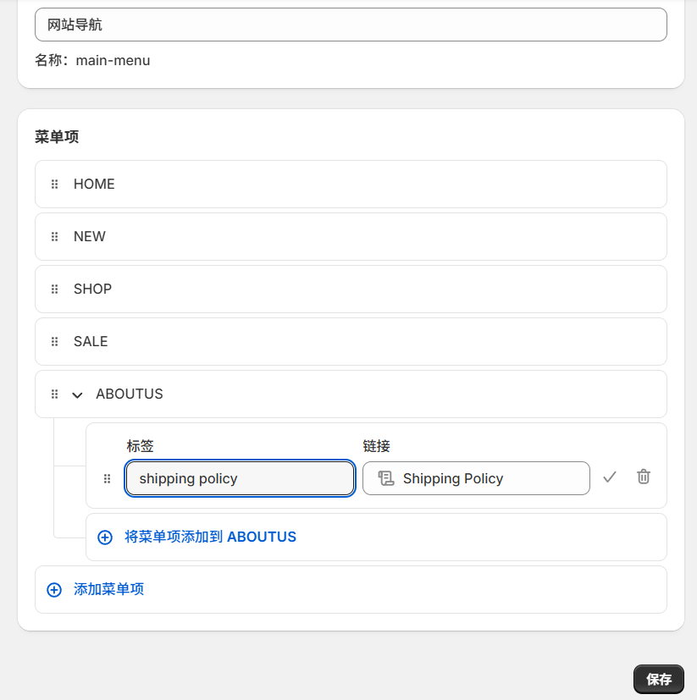Click the checkmark to confirm shipping policy
The height and width of the screenshot is (700, 697).
(610, 477)
